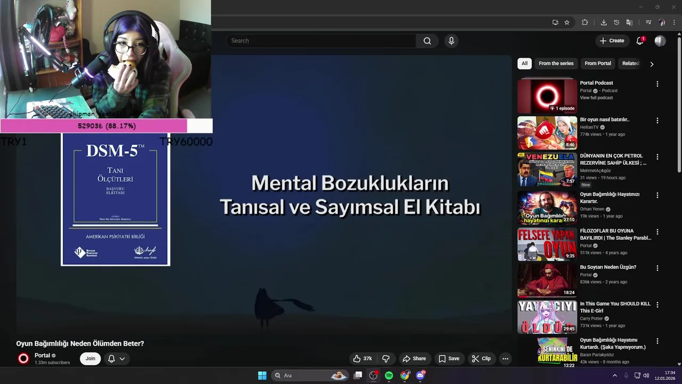Select the Related filter chip
682x384 pixels.
pyautogui.click(x=630, y=63)
